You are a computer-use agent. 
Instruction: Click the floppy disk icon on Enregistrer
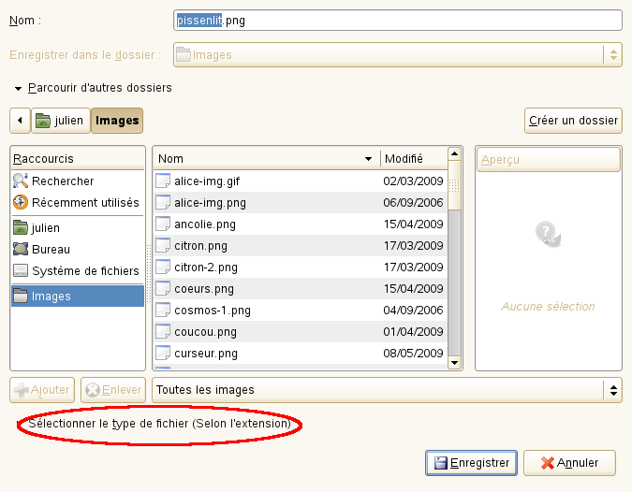coord(441,463)
